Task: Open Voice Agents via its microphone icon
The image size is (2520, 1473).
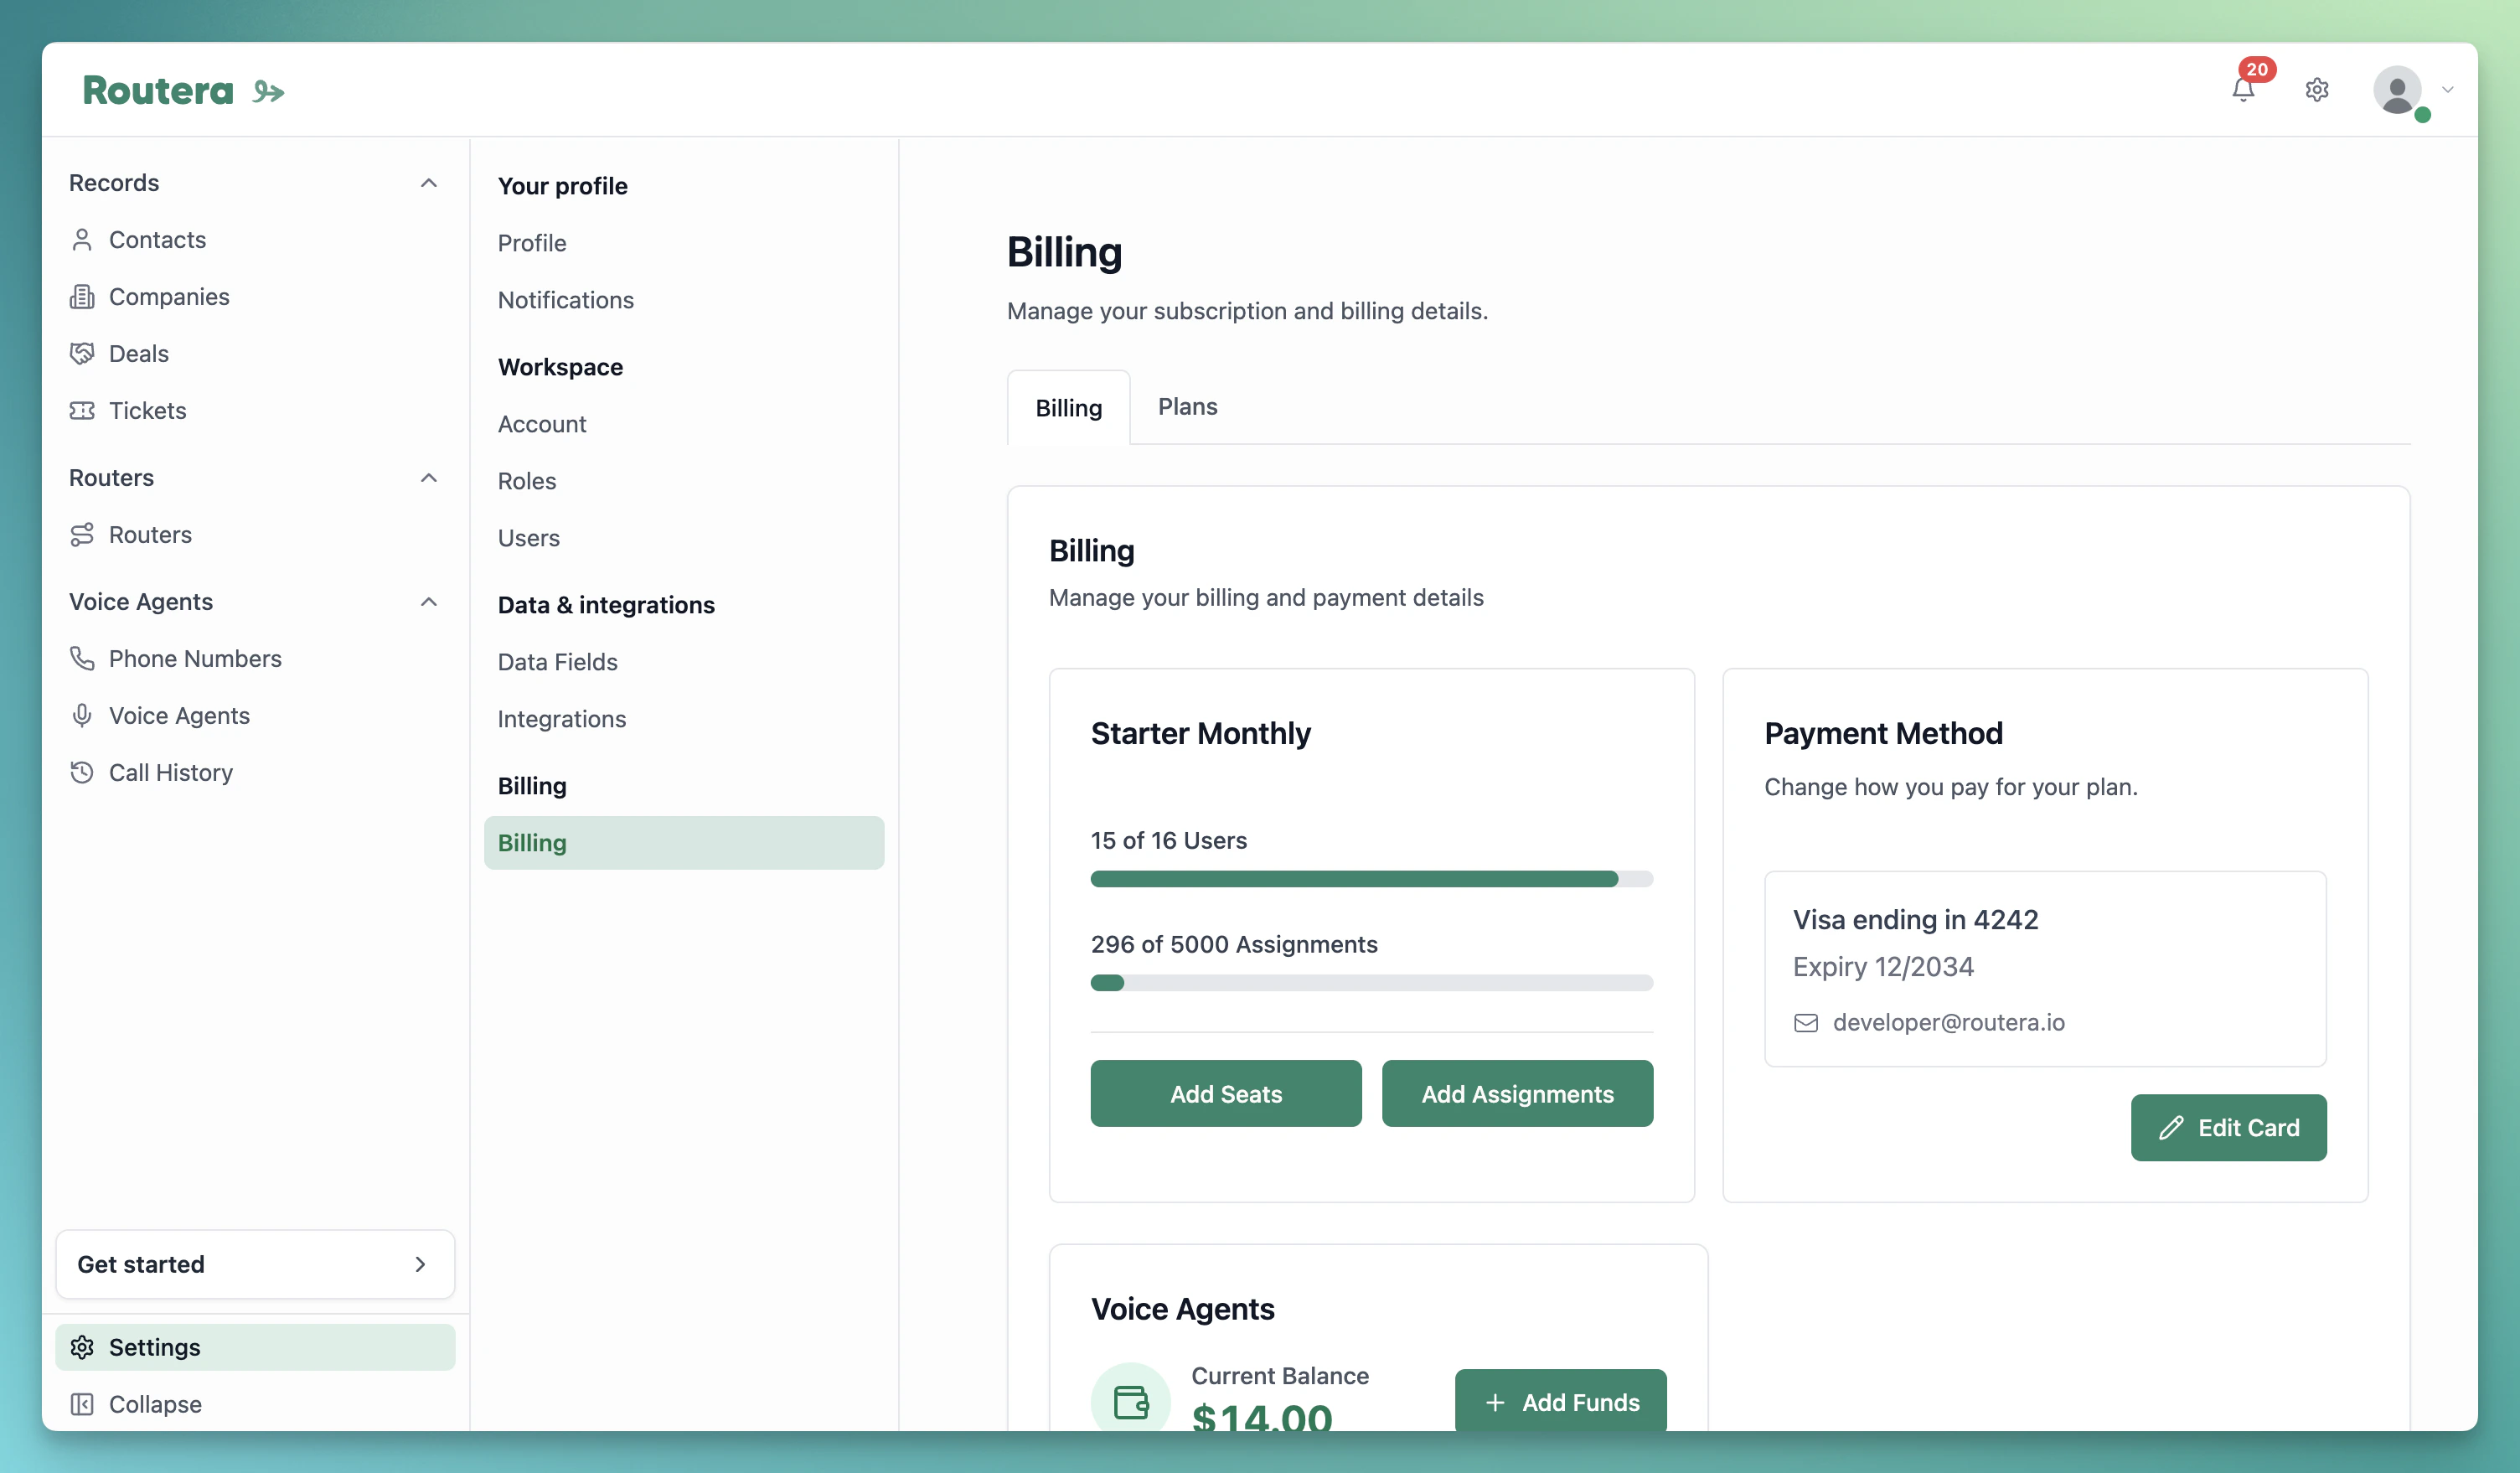Action: pyautogui.click(x=82, y=716)
